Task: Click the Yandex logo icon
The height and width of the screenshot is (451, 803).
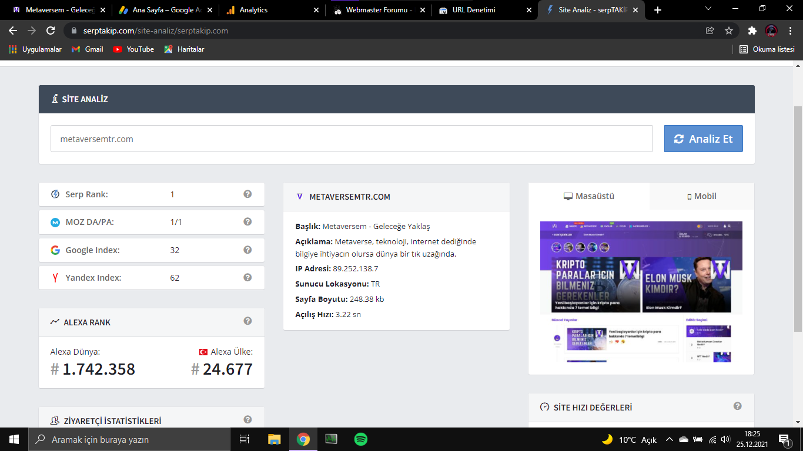Action: click(x=55, y=278)
